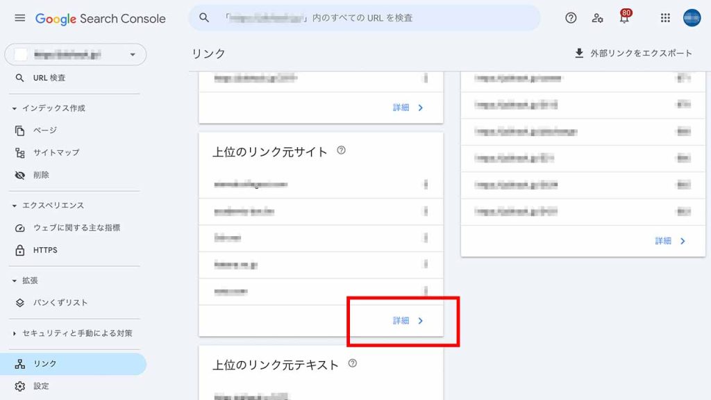
Task: Click 外部リンクをエクスポート button
Action: [x=633, y=53]
